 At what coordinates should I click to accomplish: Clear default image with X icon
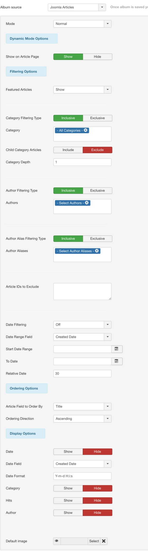click(104, 541)
